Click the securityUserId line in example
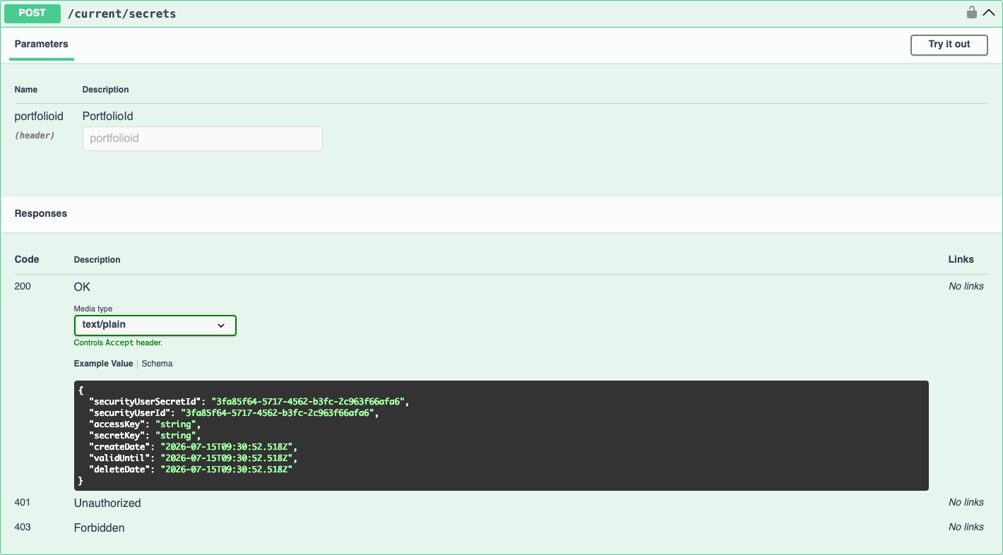This screenshot has height=555, width=1003. pyautogui.click(x=234, y=413)
